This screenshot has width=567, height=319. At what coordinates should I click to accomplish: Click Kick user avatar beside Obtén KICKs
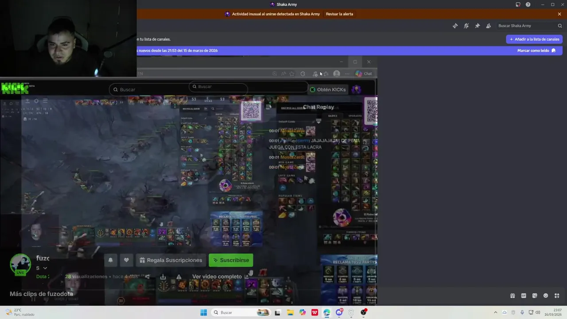357,89
